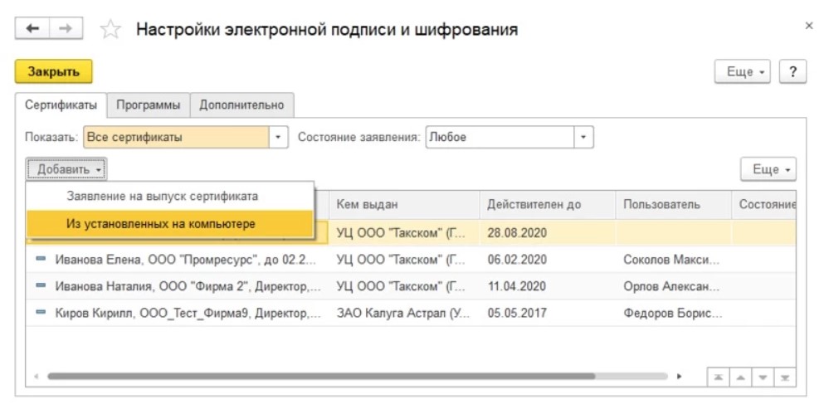Open the top Еще menu

743,72
